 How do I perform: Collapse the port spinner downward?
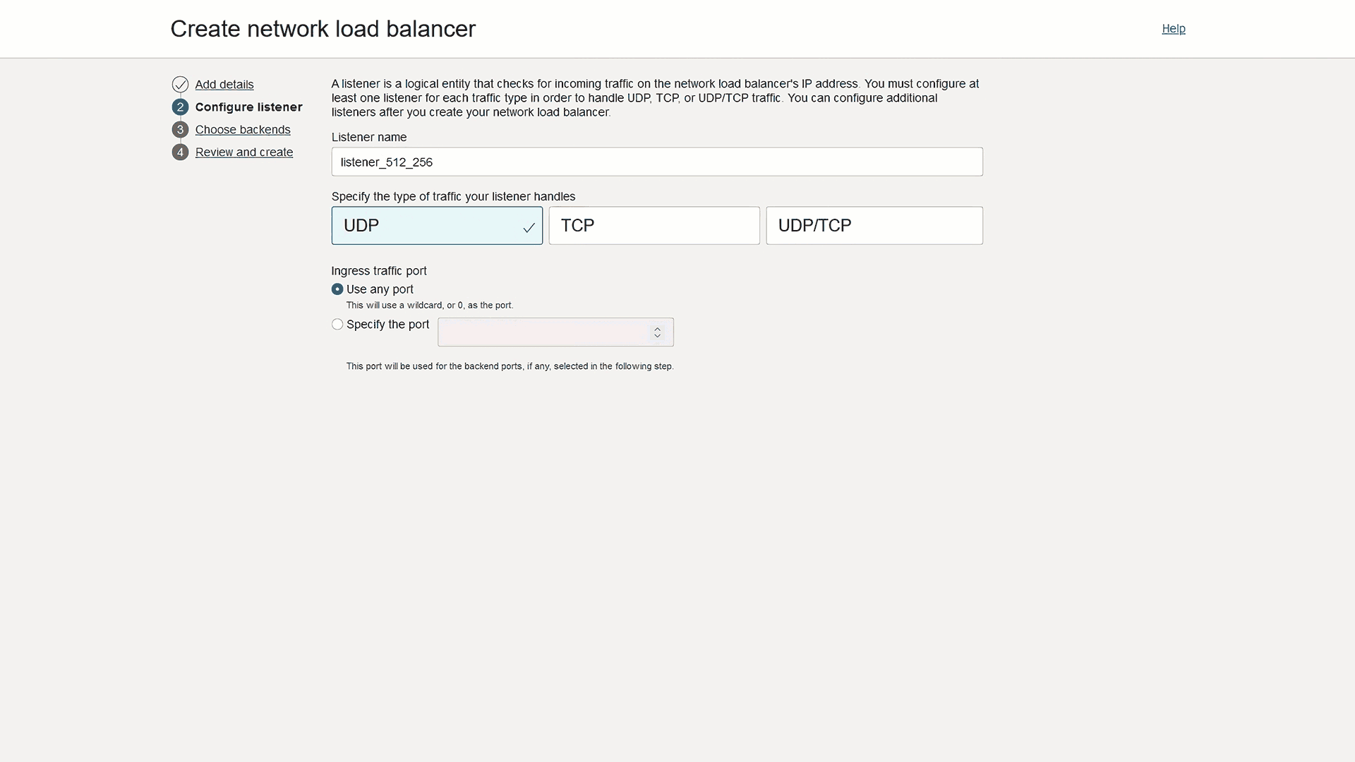pyautogui.click(x=658, y=336)
